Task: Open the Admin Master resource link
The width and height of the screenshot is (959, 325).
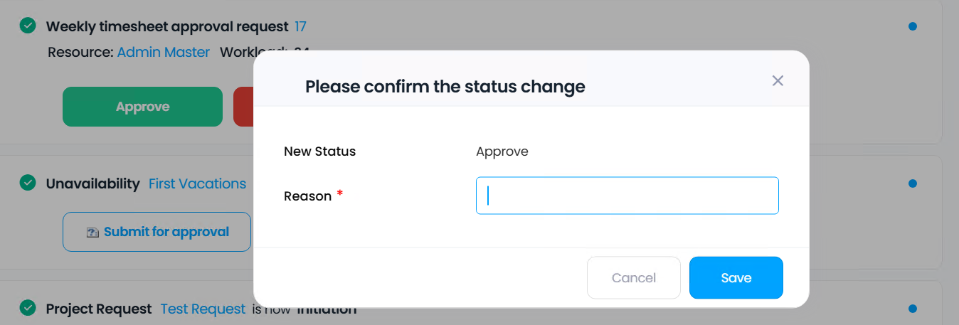Action: [x=164, y=52]
